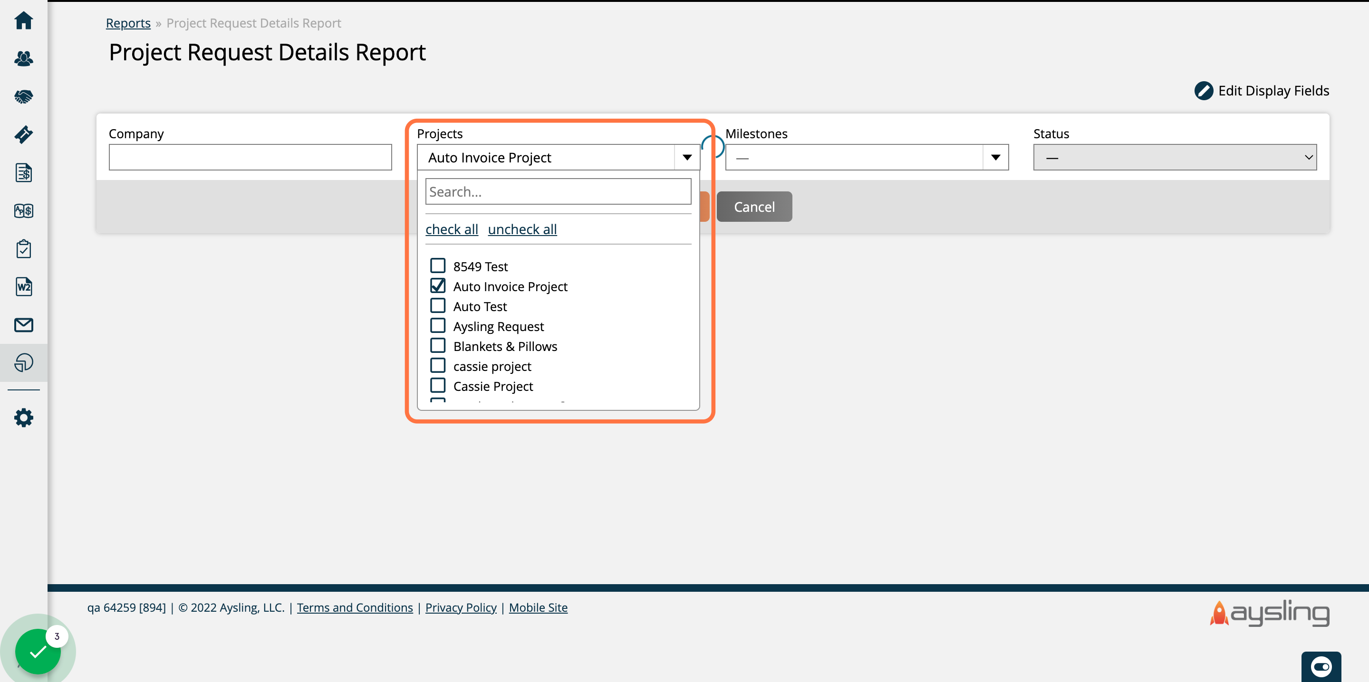Image resolution: width=1369 pixels, height=682 pixels.
Task: Click the uncheck all link
Action: 522,229
